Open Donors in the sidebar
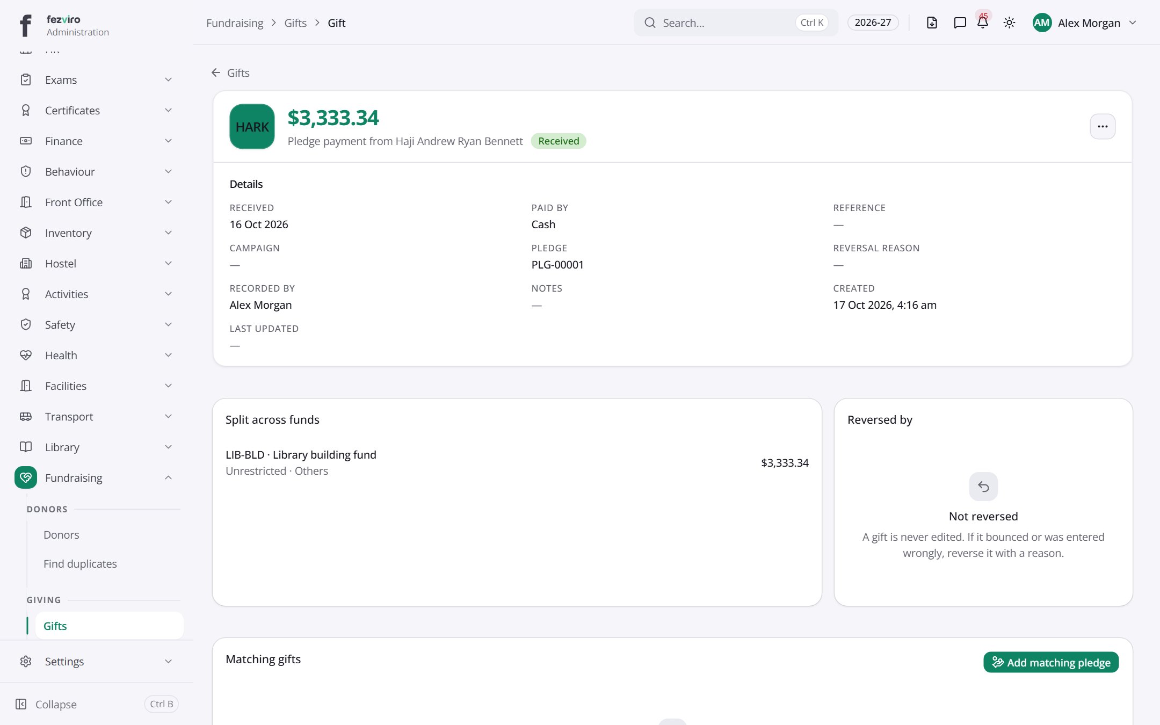 pyautogui.click(x=61, y=535)
